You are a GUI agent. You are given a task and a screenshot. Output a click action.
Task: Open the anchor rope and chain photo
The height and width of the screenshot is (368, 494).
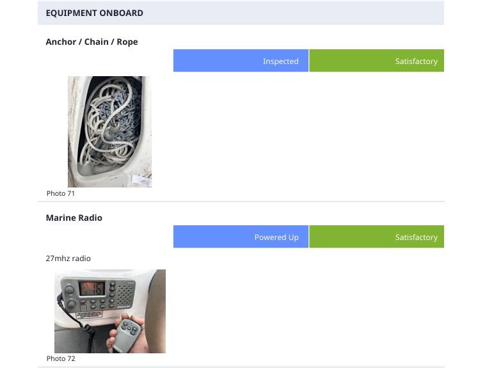click(109, 132)
